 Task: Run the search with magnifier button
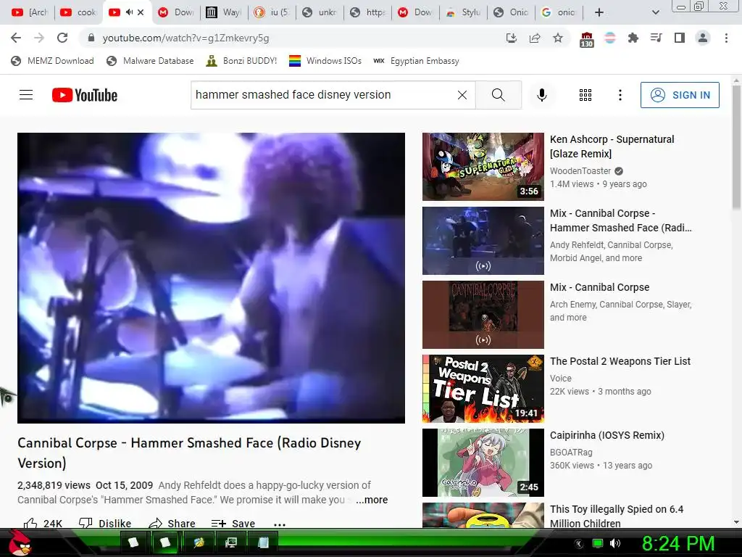click(499, 95)
